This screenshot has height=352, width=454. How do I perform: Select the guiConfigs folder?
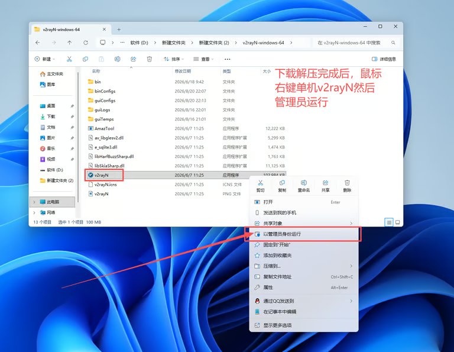pos(102,101)
